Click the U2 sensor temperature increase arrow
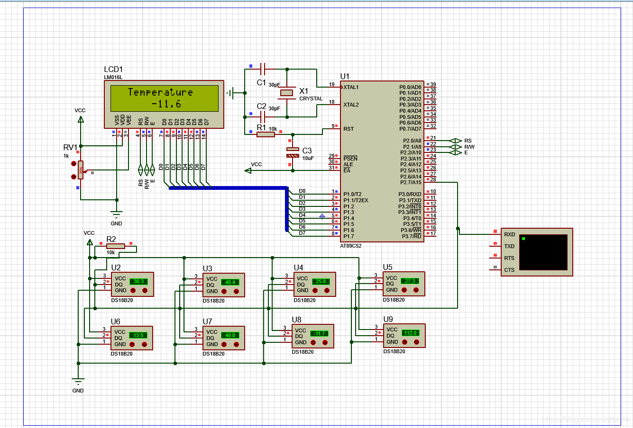This screenshot has width=633, height=428. [x=145, y=290]
